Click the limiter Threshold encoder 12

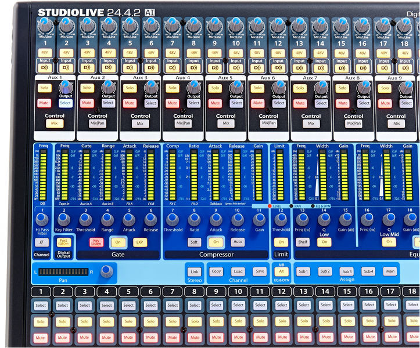[281, 219]
